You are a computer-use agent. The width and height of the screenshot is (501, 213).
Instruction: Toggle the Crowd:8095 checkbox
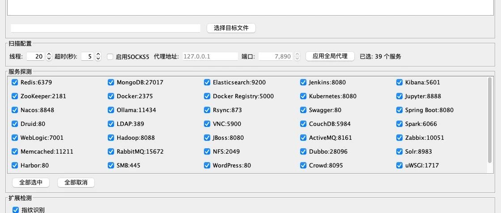point(303,166)
